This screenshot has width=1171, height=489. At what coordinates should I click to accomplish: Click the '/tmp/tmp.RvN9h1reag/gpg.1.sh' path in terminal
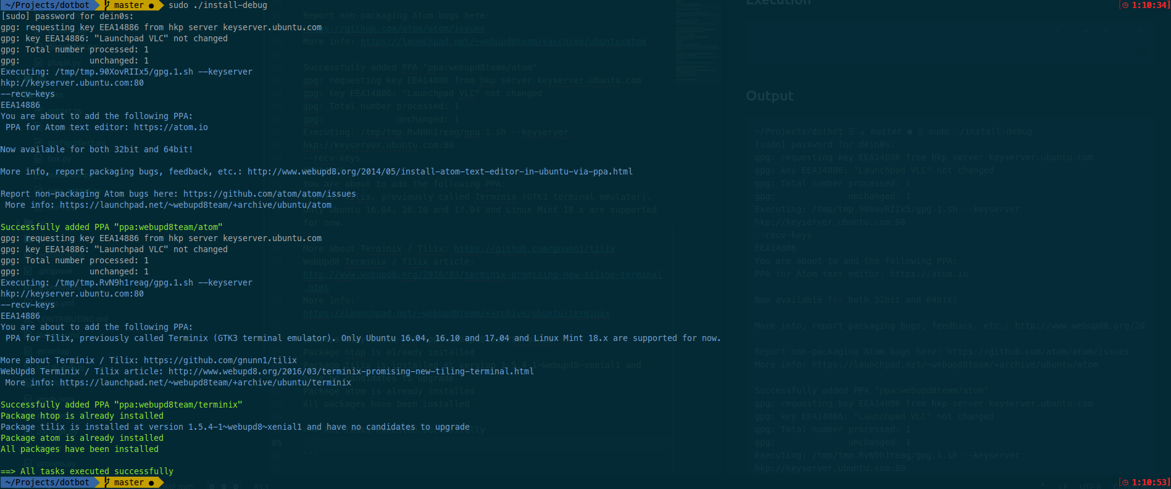(124, 282)
